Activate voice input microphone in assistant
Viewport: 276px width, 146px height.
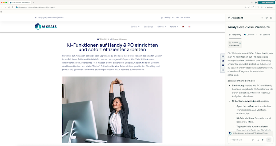[263, 140]
